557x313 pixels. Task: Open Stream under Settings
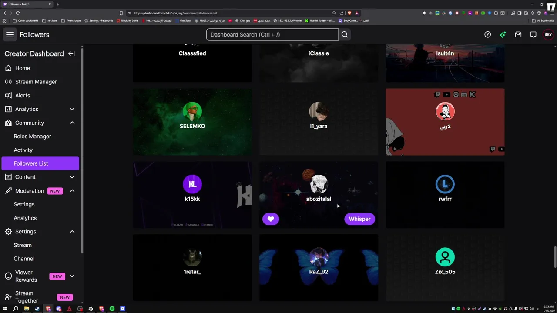coord(23,245)
